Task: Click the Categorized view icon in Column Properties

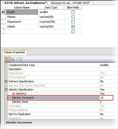Action: [7, 60]
